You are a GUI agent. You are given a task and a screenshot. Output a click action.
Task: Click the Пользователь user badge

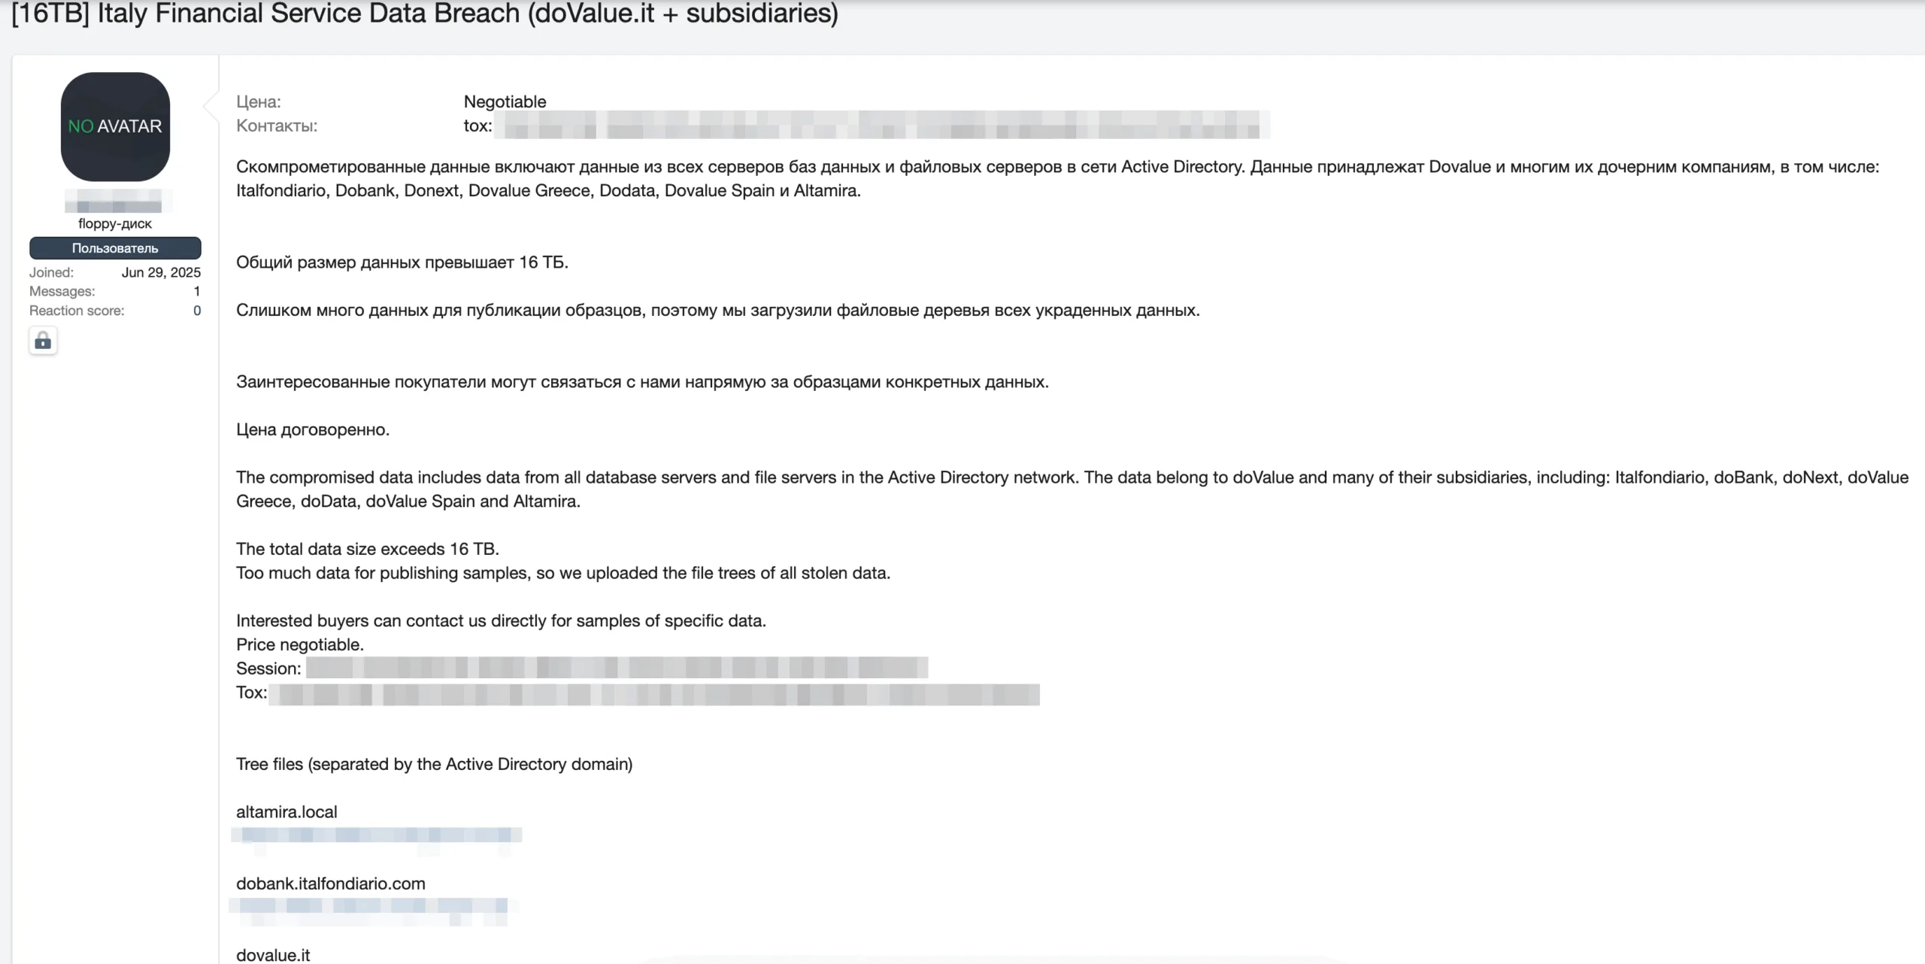tap(115, 248)
